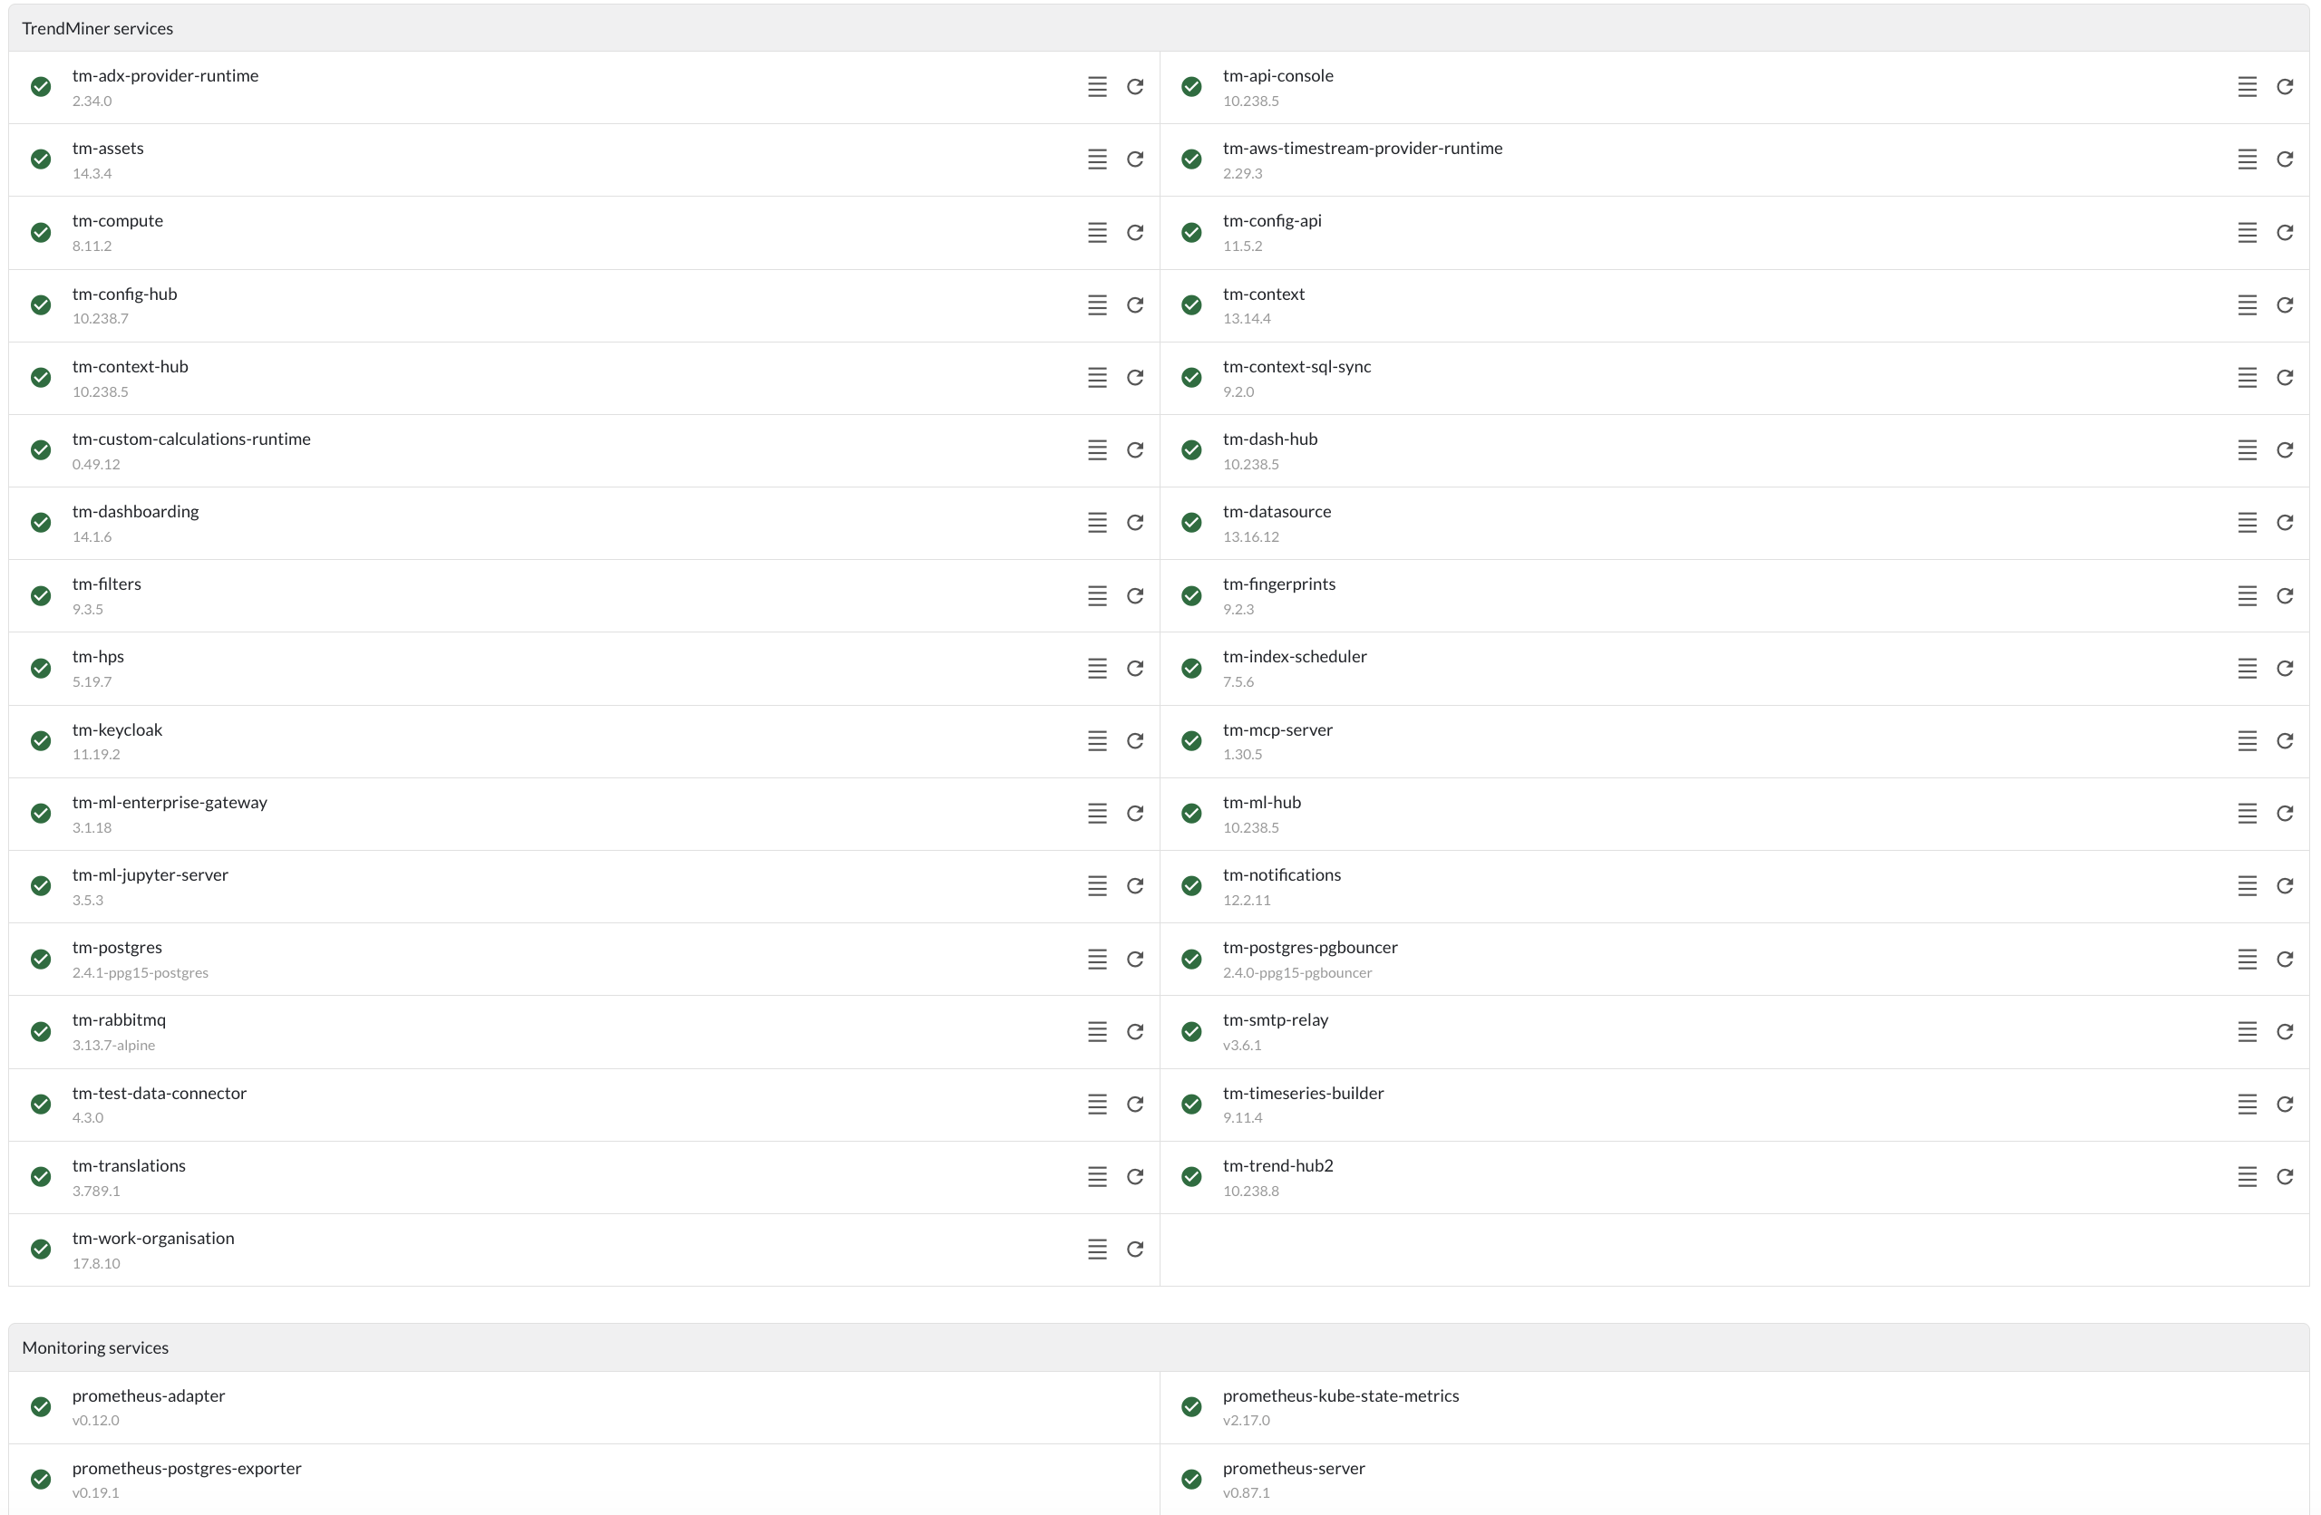This screenshot has height=1515, width=2321.
Task: Open tm-filters logs icon
Action: click(1097, 595)
